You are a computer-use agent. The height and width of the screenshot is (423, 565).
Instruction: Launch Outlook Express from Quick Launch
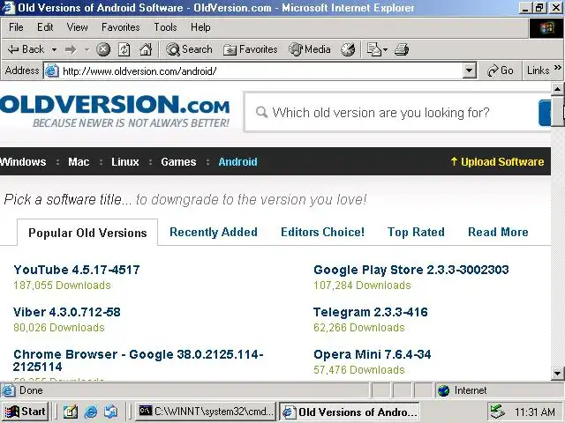click(x=111, y=412)
